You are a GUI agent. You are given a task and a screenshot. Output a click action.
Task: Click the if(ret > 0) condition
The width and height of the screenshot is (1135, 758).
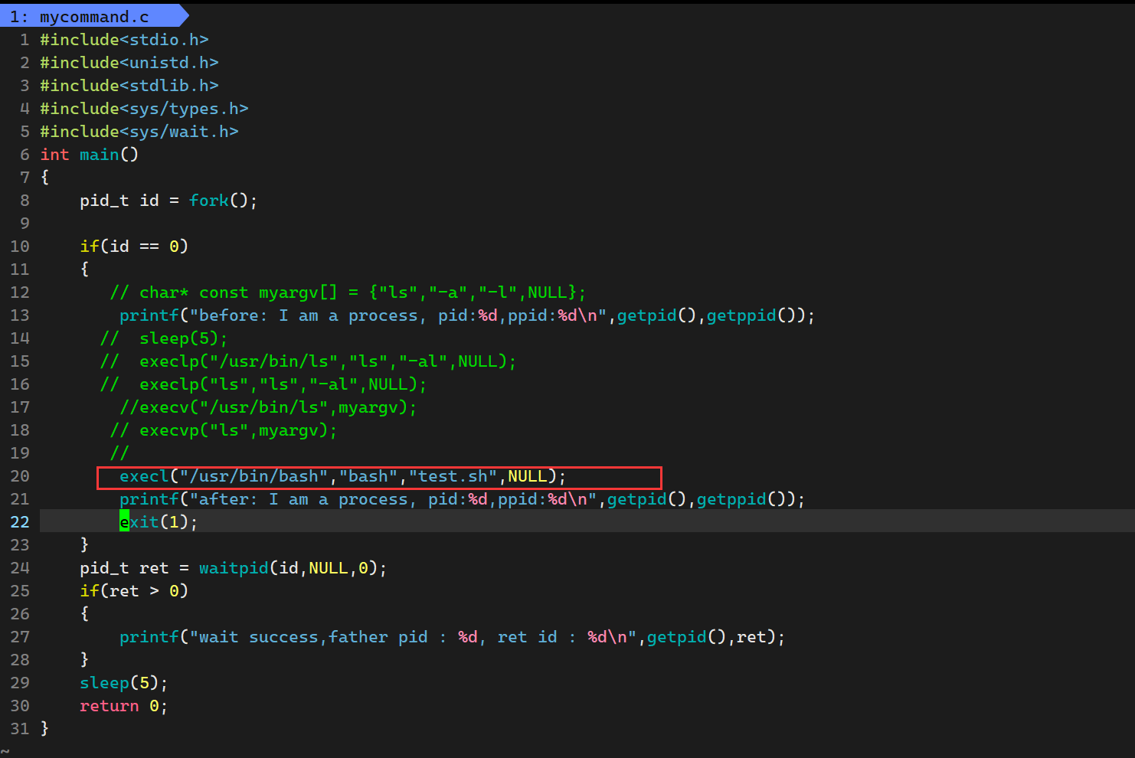(134, 591)
